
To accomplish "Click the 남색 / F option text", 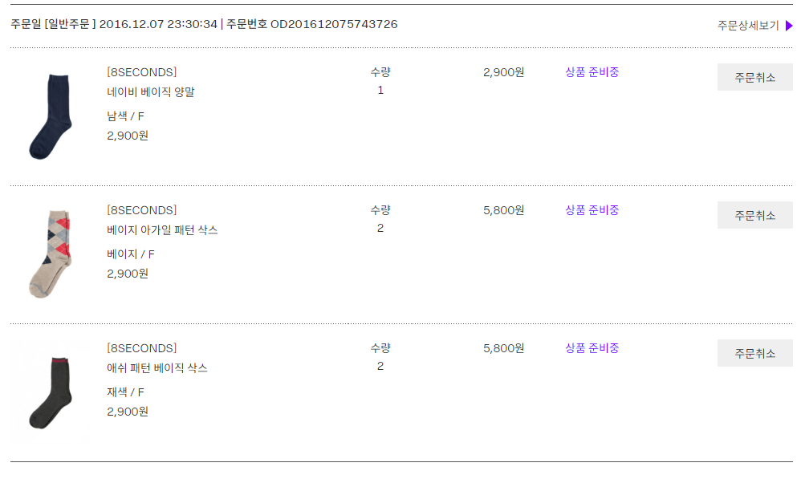I will [125, 116].
